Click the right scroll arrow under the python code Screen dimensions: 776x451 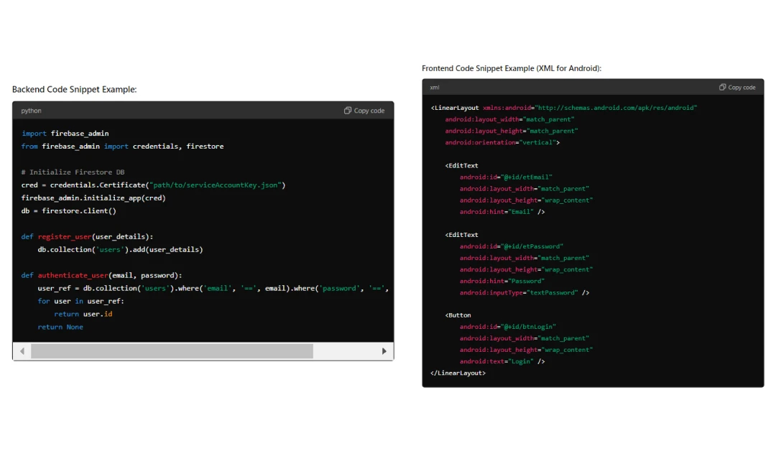[385, 351]
